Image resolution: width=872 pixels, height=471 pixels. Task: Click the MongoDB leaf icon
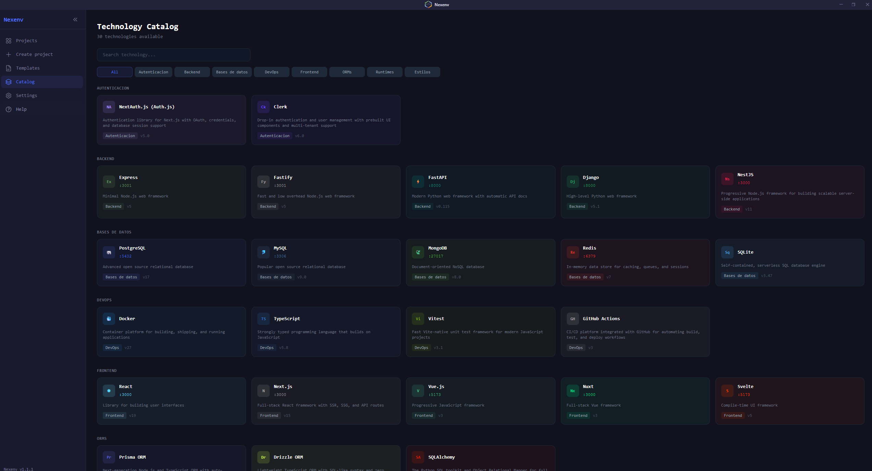pyautogui.click(x=418, y=252)
